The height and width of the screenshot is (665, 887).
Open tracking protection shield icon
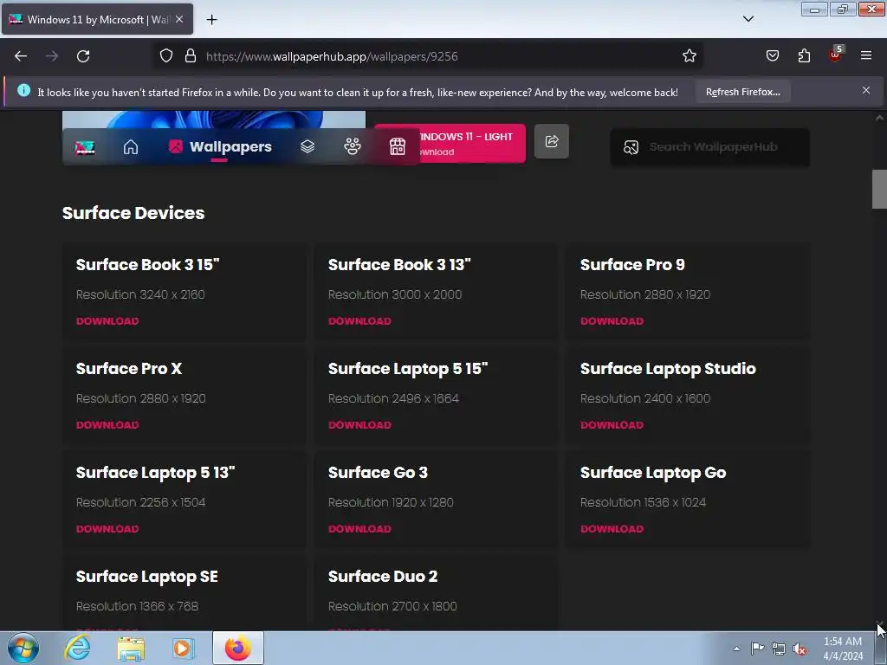(165, 56)
